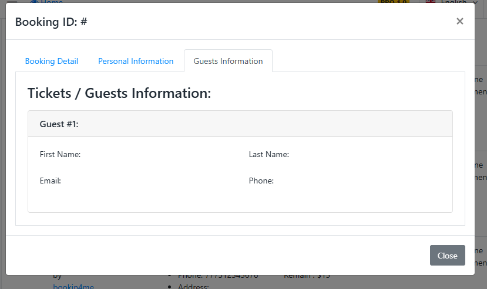The image size is (487, 289).
Task: Dismiss the booking dialog using the X icon
Action: click(459, 21)
